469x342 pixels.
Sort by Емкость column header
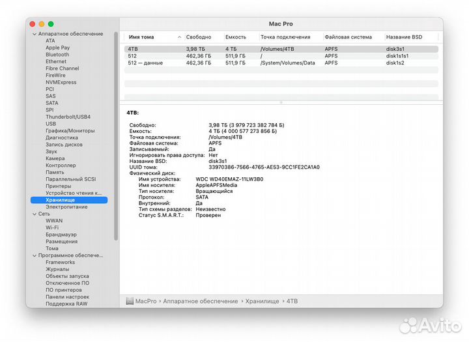click(x=236, y=37)
